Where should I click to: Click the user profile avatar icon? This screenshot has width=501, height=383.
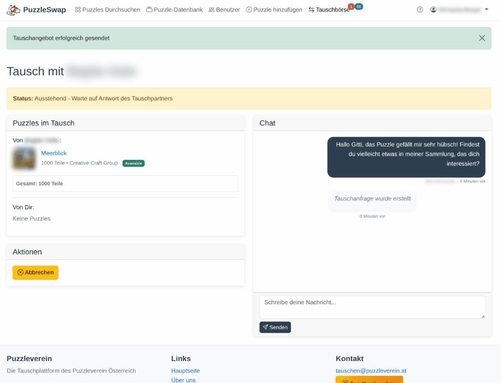click(433, 10)
